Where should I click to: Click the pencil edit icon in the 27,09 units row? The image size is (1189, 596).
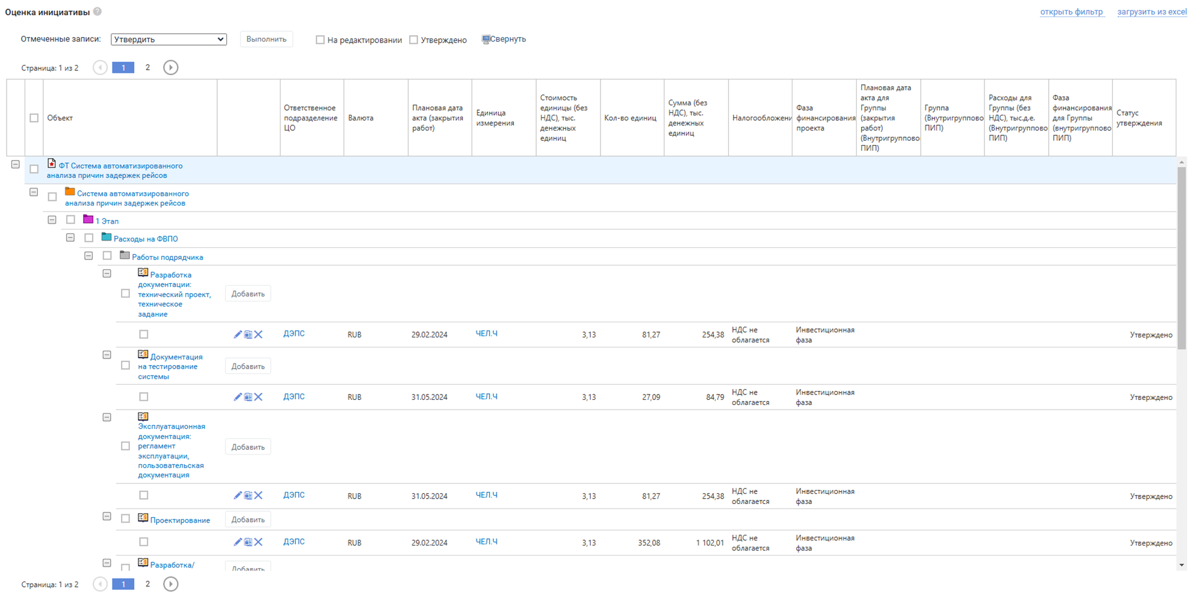click(238, 397)
